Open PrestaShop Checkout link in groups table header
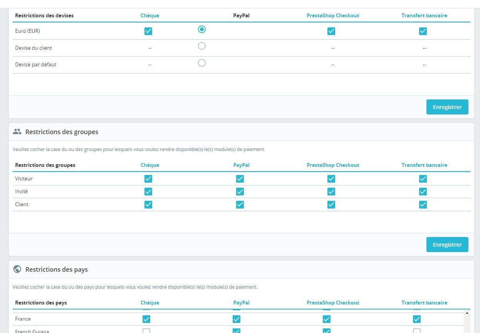 click(x=333, y=165)
